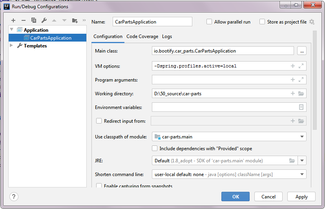Enable capturing form snapshots checkbox
The height and width of the screenshot is (209, 325).
tap(99, 185)
